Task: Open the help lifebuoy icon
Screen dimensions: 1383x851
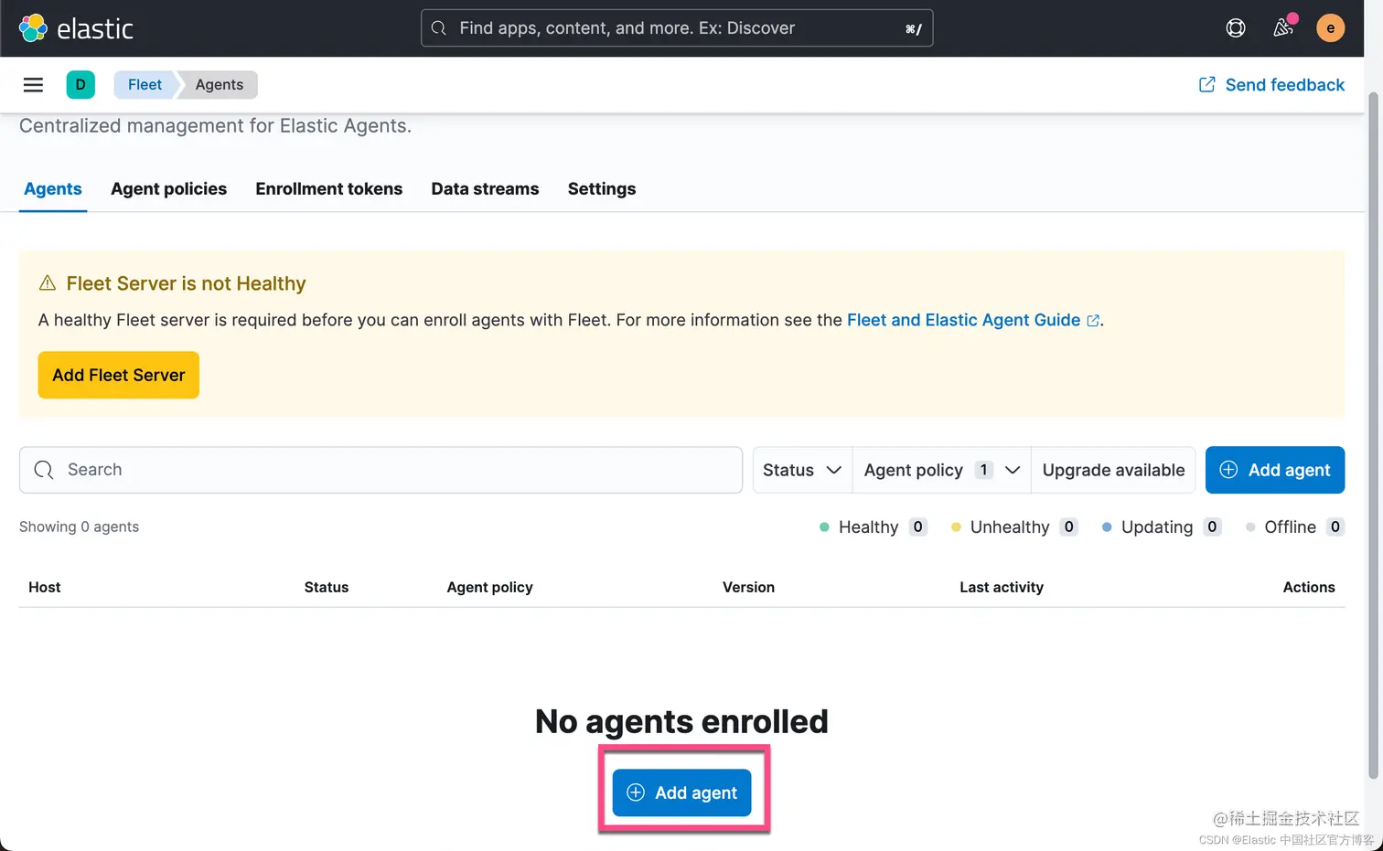Action: (x=1236, y=28)
